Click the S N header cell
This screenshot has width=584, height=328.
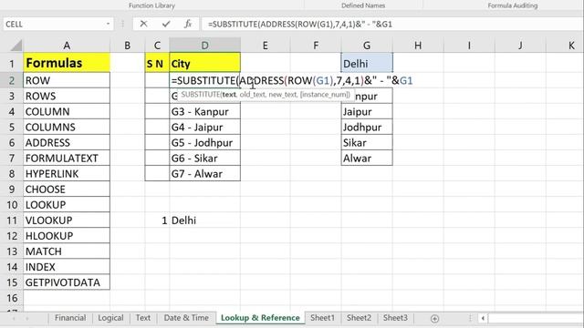[157, 63]
